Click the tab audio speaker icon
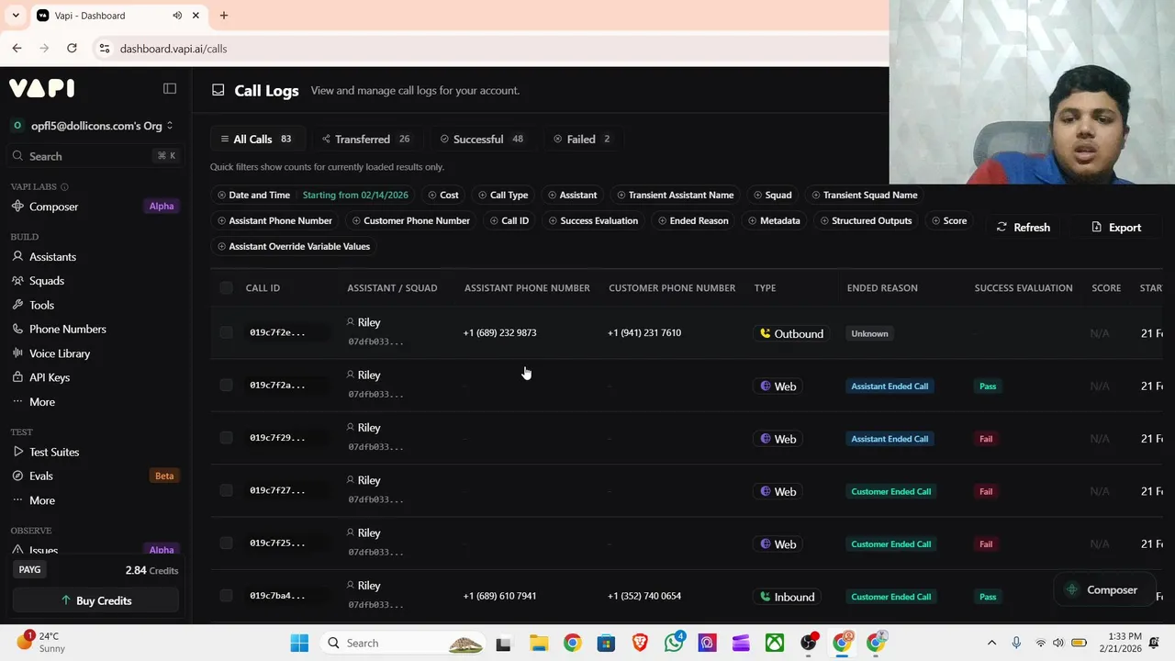 pos(177,16)
